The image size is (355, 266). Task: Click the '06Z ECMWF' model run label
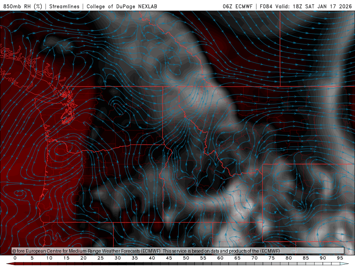click(237, 6)
